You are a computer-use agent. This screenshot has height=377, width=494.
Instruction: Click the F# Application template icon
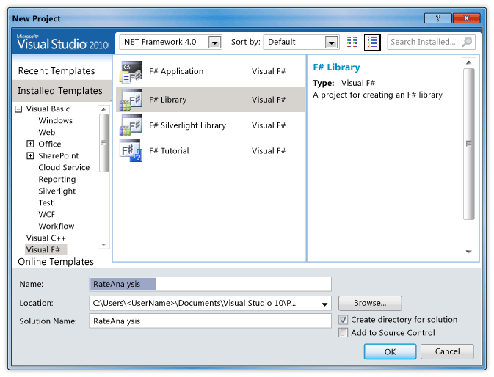(131, 72)
